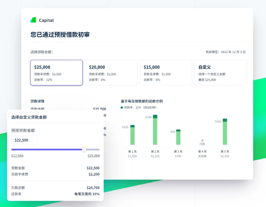Select the $25,000 loan amount card
The width and height of the screenshot is (266, 207).
coord(57,73)
